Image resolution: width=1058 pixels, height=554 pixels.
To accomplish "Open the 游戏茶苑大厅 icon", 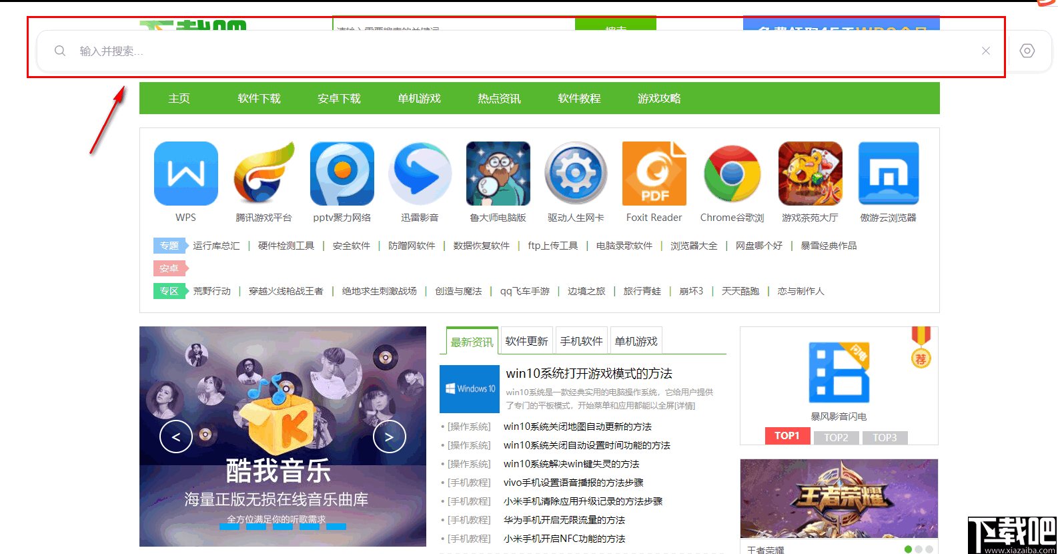I will (x=811, y=174).
